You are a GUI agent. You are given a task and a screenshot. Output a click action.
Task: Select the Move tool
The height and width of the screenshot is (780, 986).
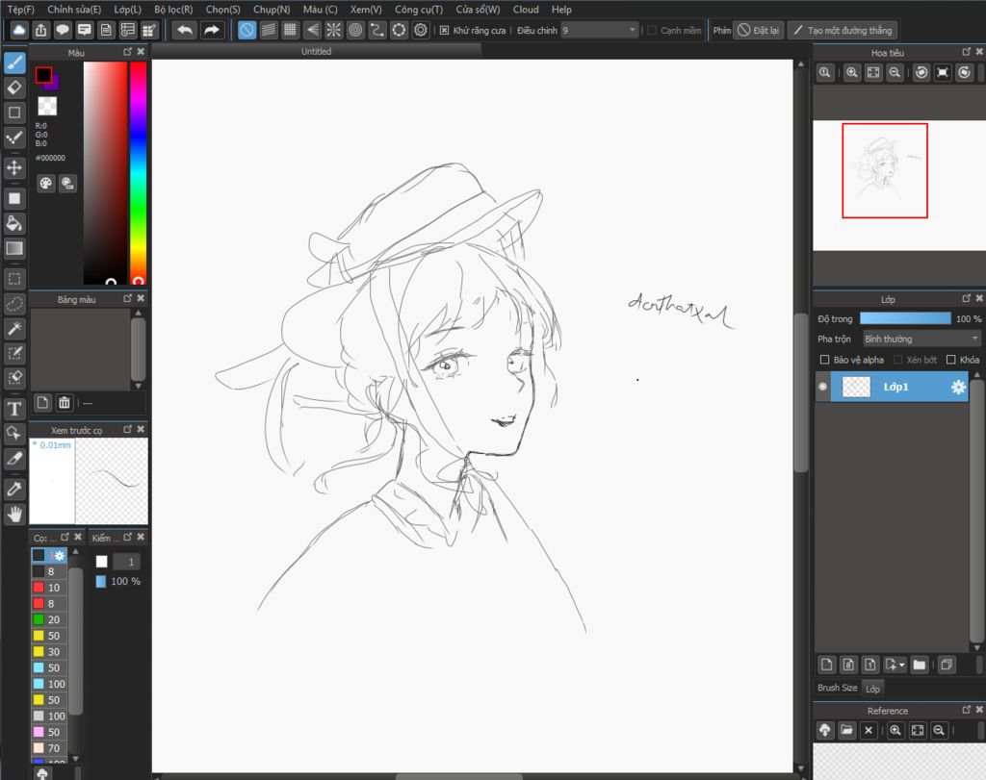tap(14, 167)
